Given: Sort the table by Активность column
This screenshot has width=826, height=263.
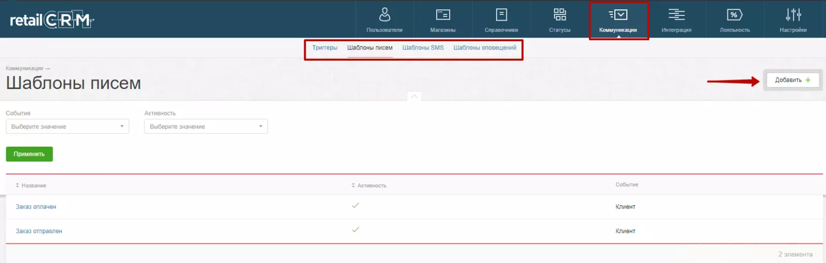Looking at the screenshot, I should (369, 185).
